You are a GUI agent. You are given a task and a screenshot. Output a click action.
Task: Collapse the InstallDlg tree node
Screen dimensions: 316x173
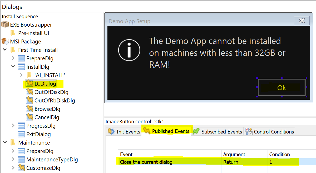[x=13, y=67]
